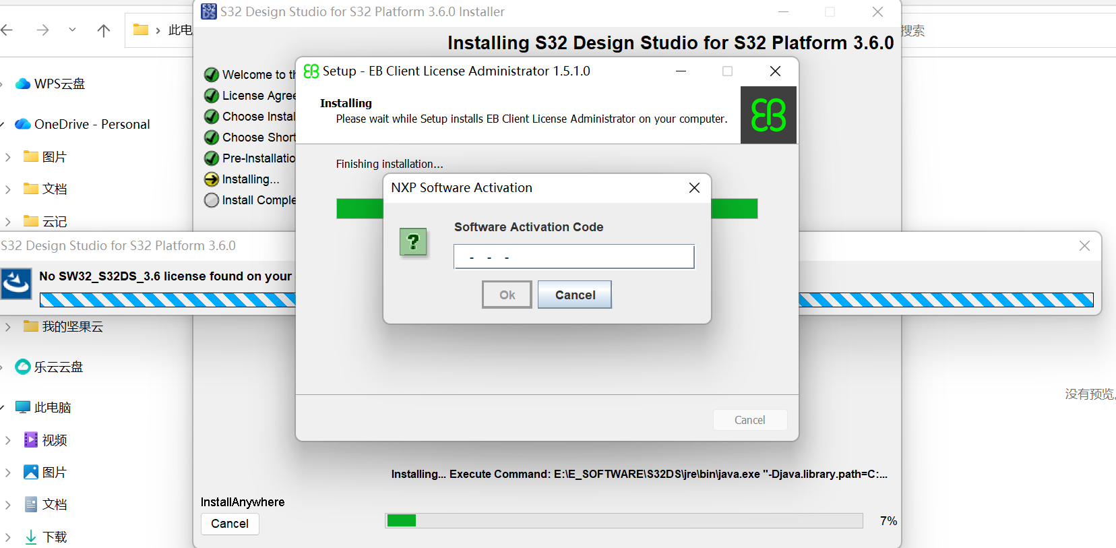This screenshot has height=548, width=1116.
Task: Select OneDrive - Personal in the sidebar
Action: coord(92,124)
